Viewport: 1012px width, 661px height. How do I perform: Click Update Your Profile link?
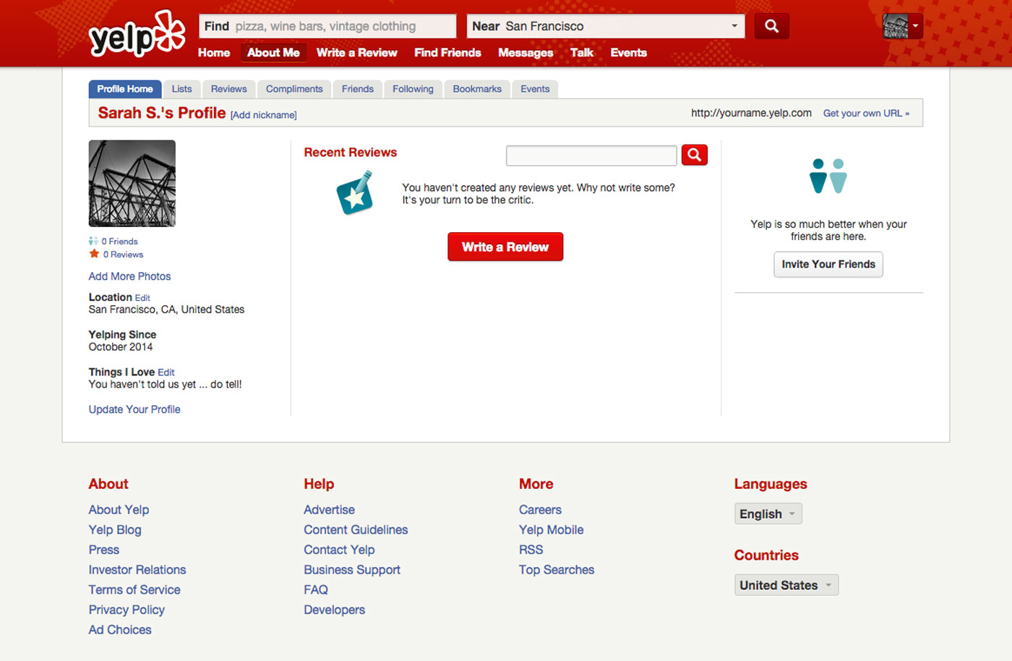134,409
